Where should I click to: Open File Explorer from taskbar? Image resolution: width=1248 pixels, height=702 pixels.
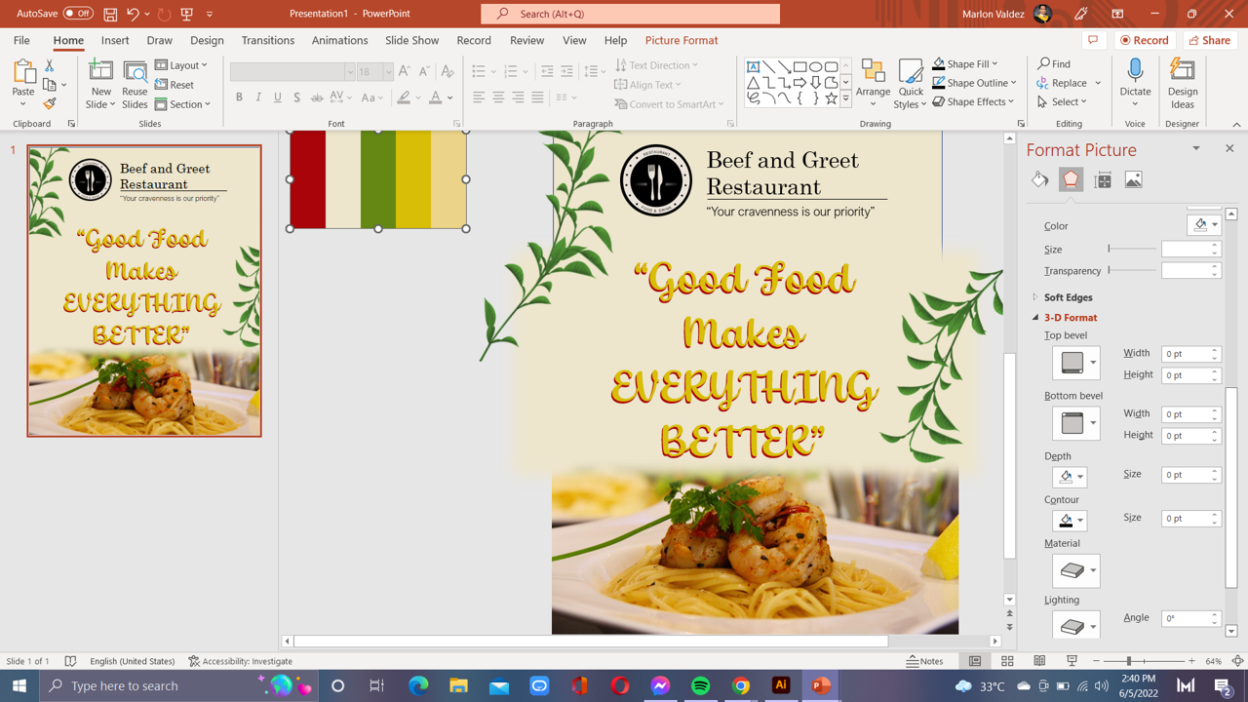(458, 685)
